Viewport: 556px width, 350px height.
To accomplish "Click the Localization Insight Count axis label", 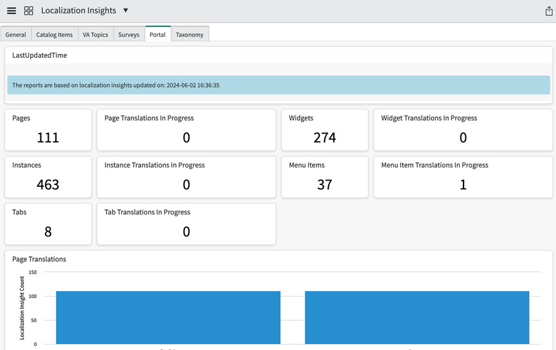I will coord(22,308).
